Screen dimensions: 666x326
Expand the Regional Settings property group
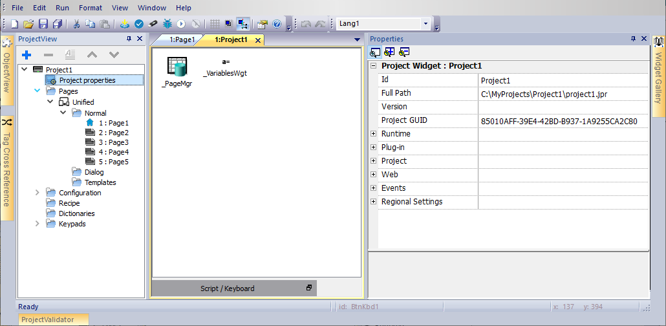[x=373, y=201]
